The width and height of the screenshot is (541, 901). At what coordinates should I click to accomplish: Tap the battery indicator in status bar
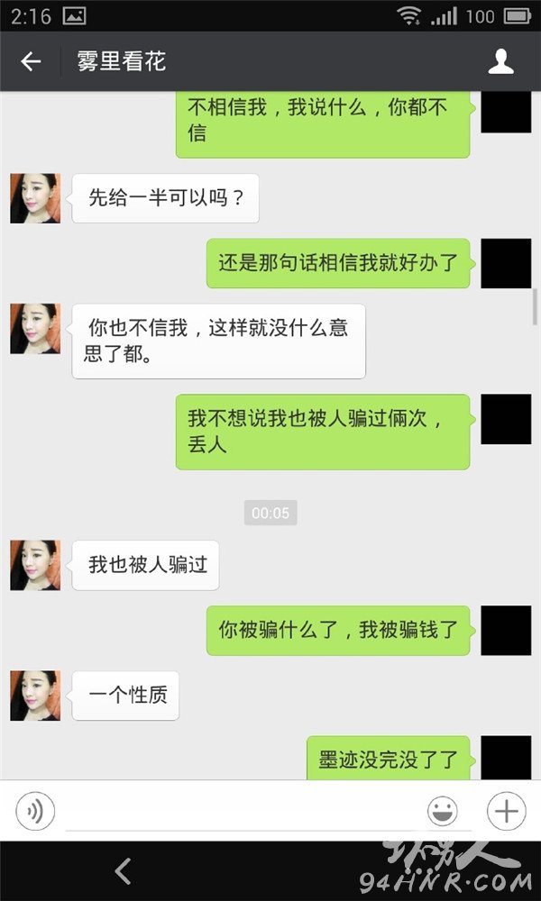click(518, 16)
